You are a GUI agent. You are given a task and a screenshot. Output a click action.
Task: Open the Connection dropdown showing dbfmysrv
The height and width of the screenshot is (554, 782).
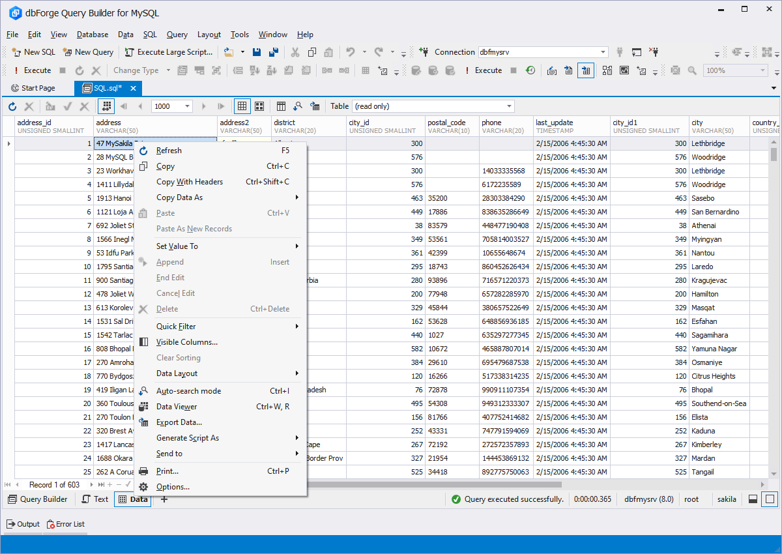pyautogui.click(x=603, y=52)
